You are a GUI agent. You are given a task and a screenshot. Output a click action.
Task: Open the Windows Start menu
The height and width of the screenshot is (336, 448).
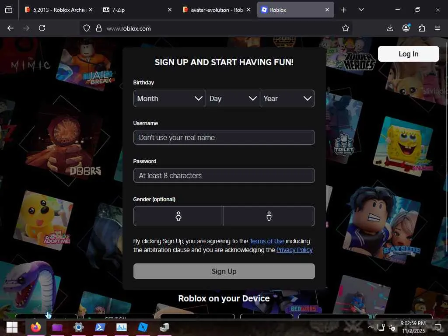point(12,327)
